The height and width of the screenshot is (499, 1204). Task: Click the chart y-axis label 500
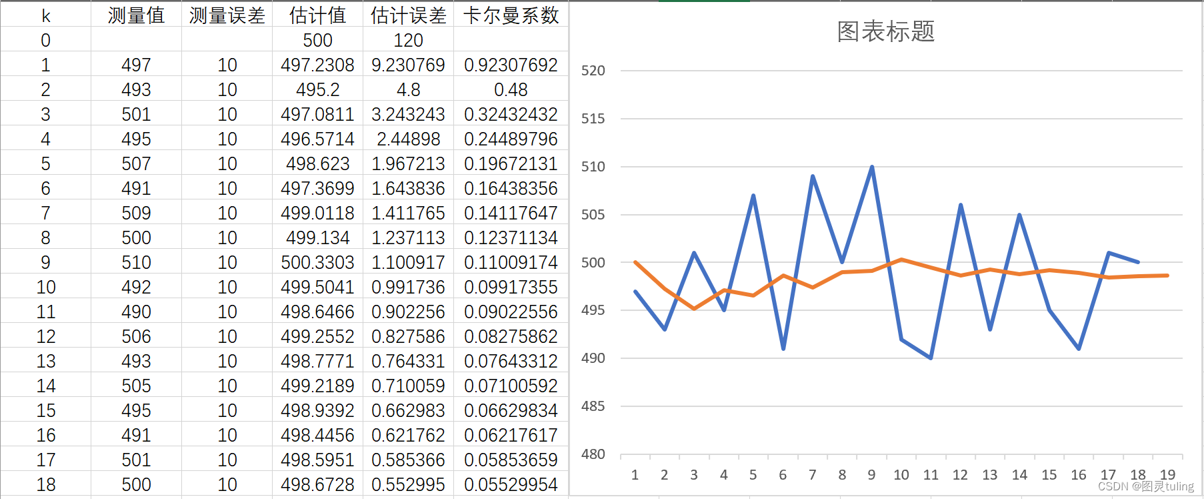593,263
